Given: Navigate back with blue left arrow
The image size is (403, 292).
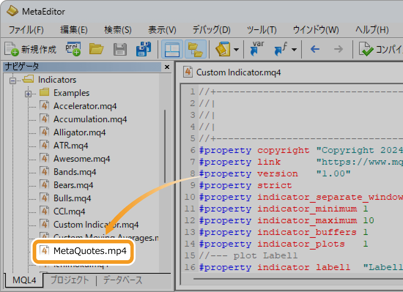Looking at the screenshot, I should pyautogui.click(x=315, y=49).
